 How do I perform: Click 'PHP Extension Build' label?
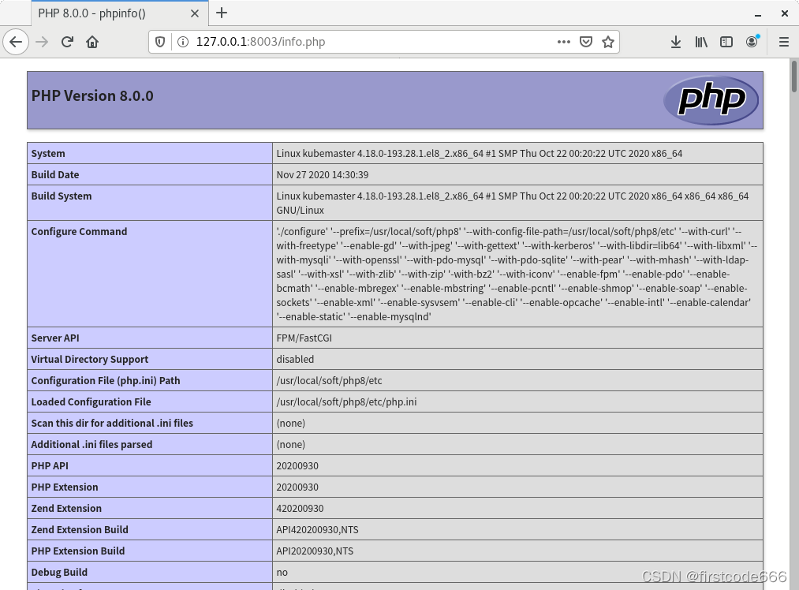(x=78, y=551)
